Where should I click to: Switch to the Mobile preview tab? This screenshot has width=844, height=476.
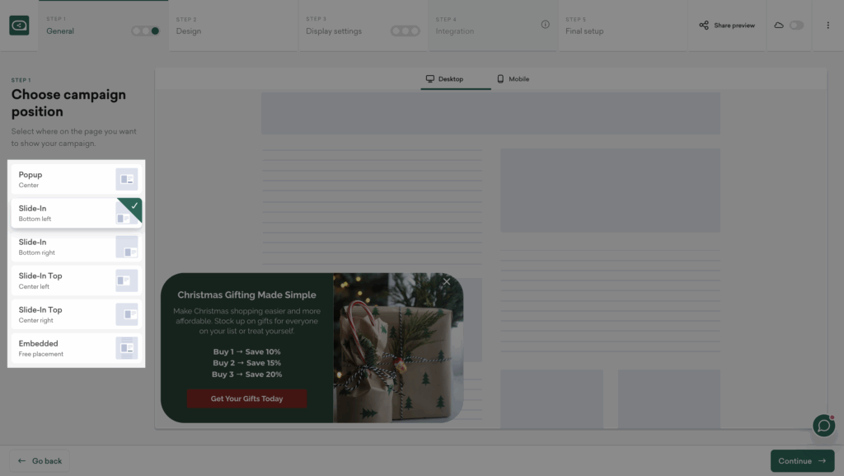tap(513, 79)
